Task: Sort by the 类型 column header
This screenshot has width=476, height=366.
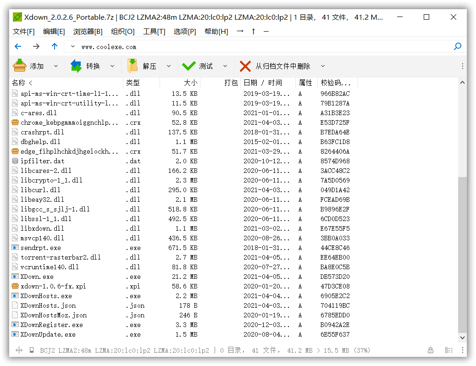Action: [141, 83]
